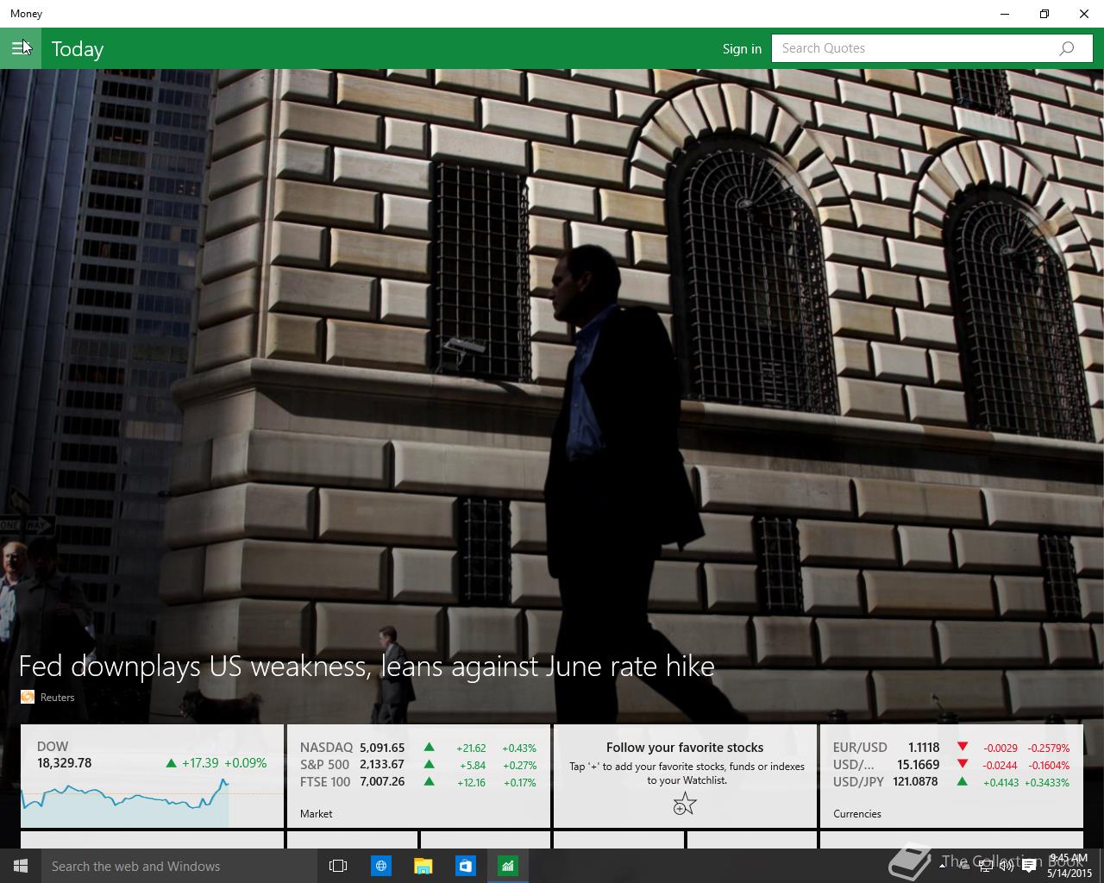1104x883 pixels.
Task: Click the network tray icon
Action: pos(986,866)
